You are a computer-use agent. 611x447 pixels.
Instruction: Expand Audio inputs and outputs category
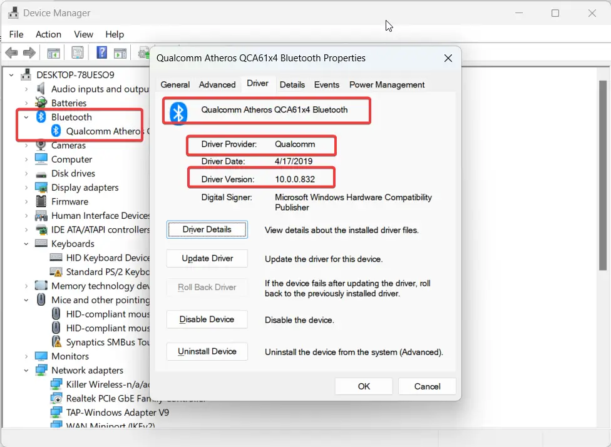26,89
